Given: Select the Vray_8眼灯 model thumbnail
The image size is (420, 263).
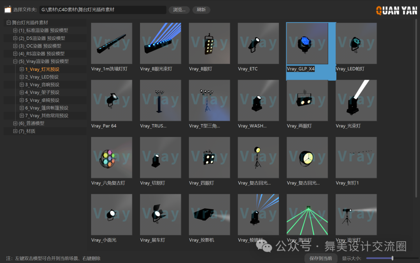Looking at the screenshot, I should (209, 43).
